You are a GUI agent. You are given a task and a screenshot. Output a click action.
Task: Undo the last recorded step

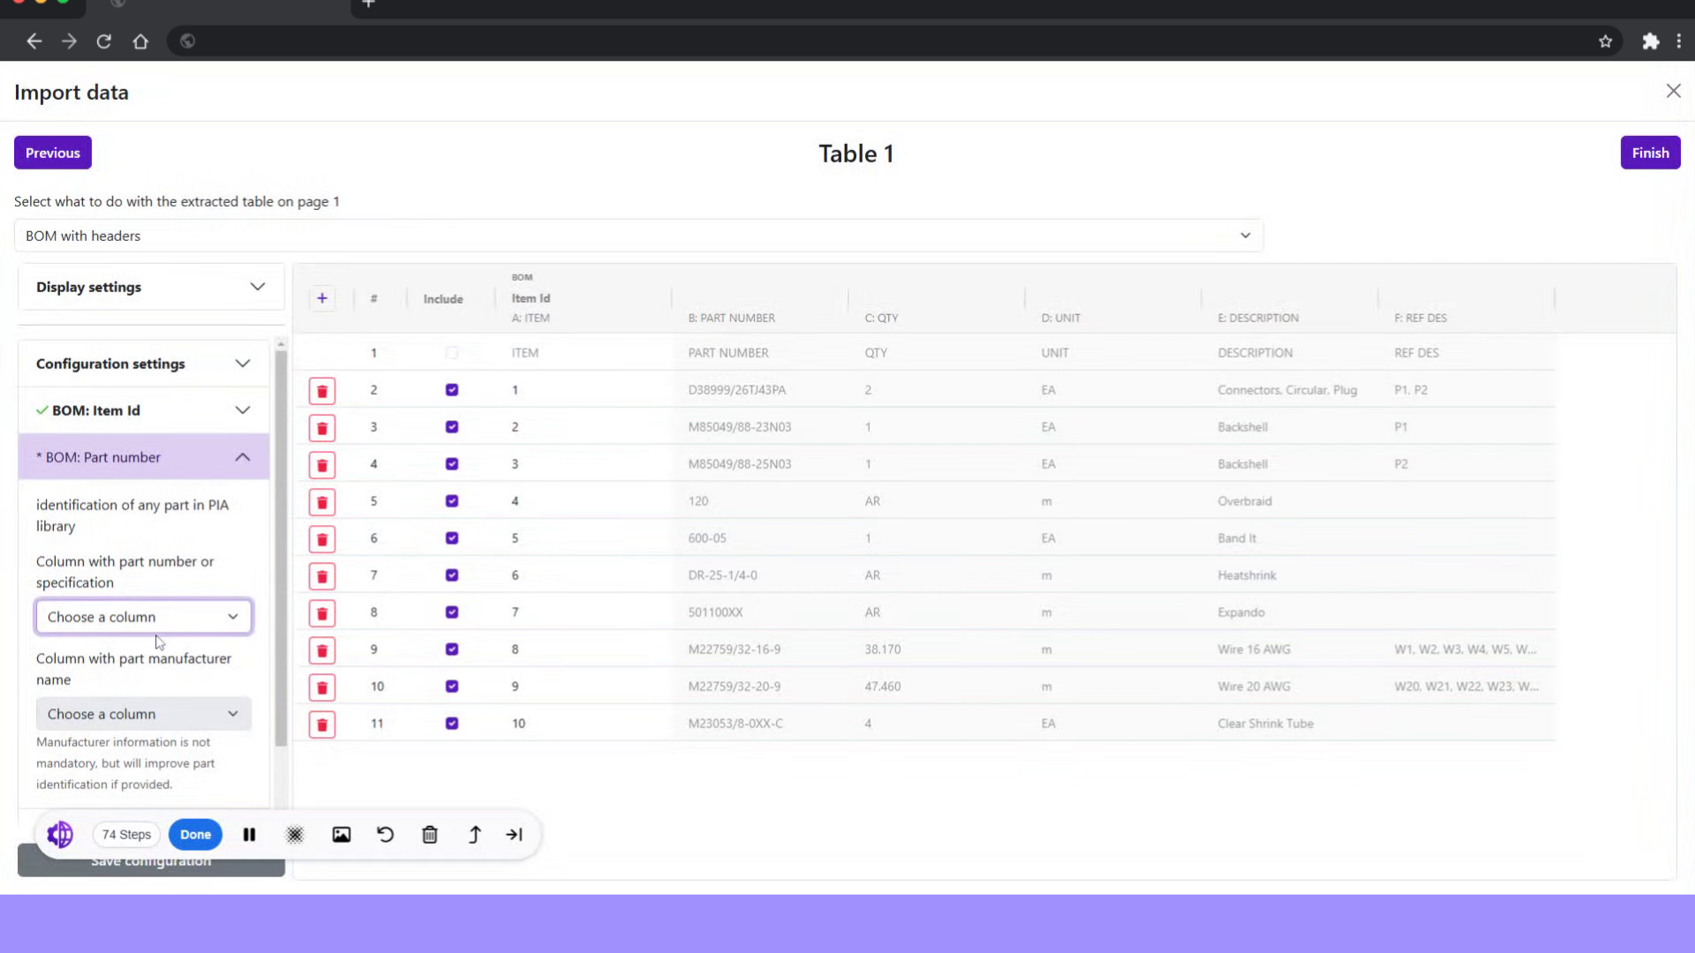[x=385, y=834]
